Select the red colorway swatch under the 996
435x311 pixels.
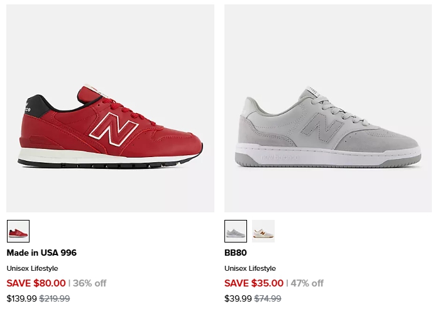(x=18, y=231)
